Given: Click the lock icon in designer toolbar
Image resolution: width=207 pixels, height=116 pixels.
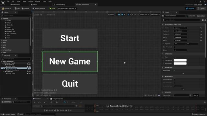Looking at the screenshot, I should [119, 15].
